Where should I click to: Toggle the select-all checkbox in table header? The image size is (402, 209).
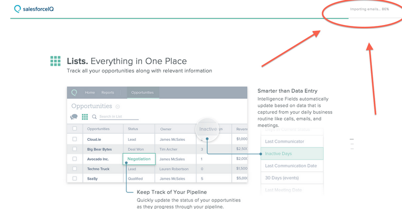click(x=75, y=129)
